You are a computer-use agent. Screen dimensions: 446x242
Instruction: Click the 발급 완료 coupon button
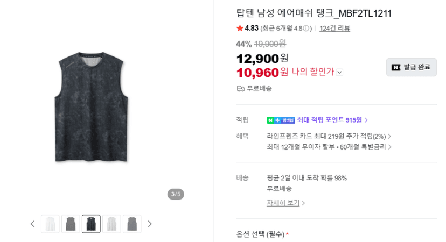pos(412,67)
